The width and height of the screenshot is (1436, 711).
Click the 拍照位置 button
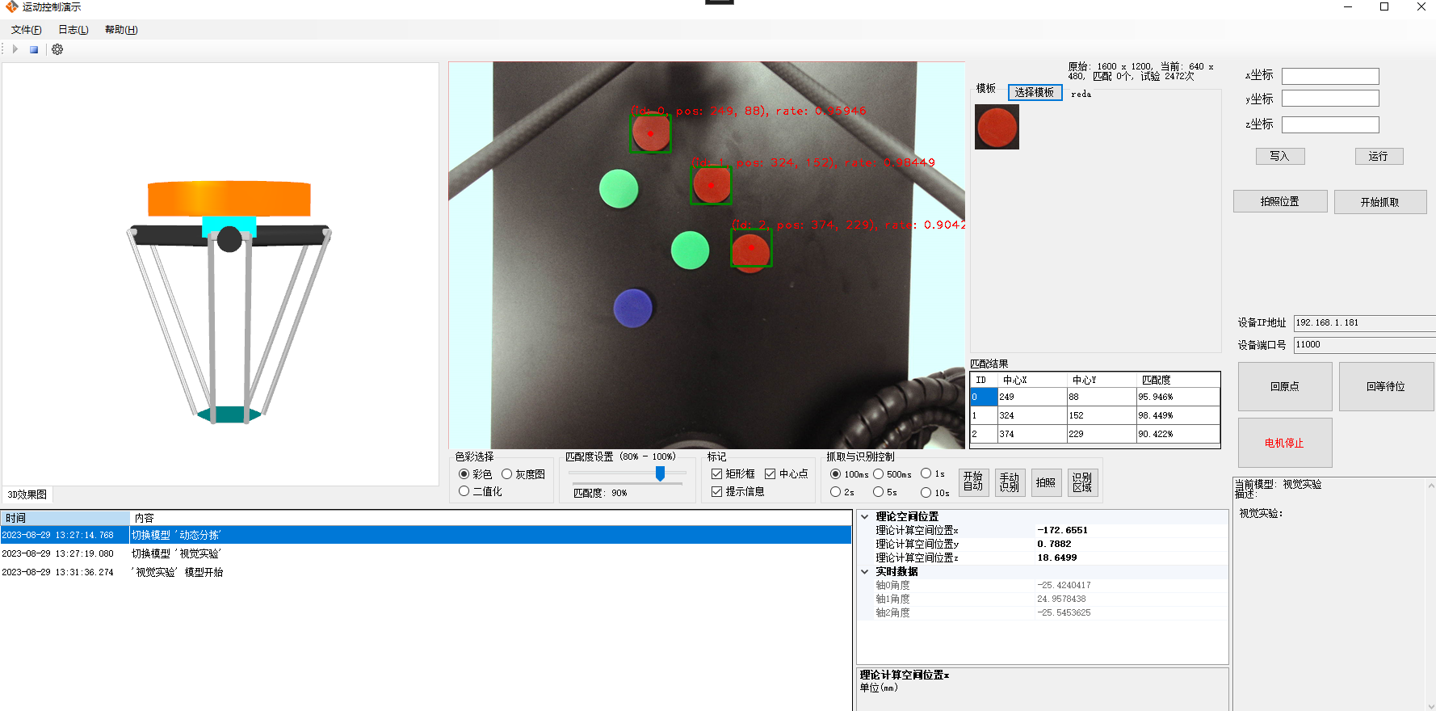coord(1280,201)
